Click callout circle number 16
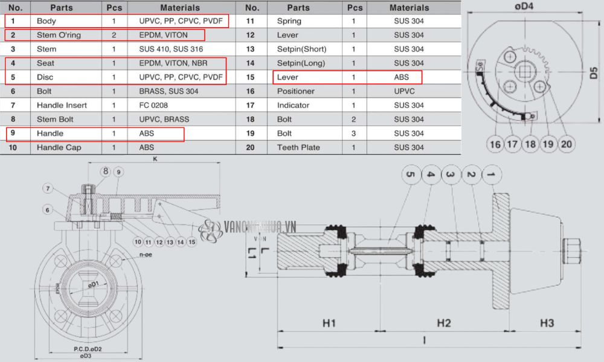Viewport: 604px width, 362px height. click(x=495, y=144)
